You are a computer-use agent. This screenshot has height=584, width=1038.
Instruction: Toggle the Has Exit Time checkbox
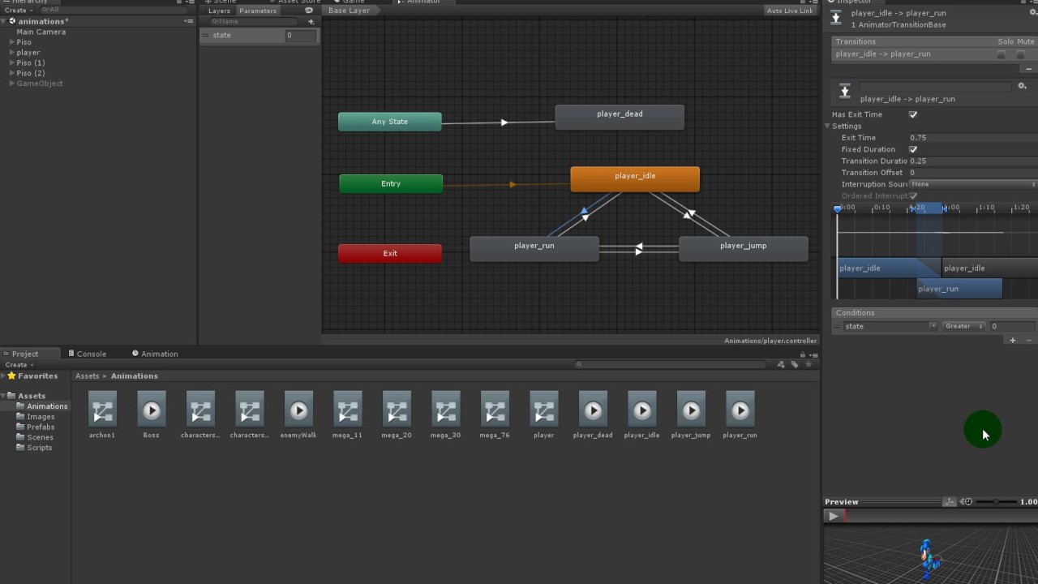(x=913, y=114)
